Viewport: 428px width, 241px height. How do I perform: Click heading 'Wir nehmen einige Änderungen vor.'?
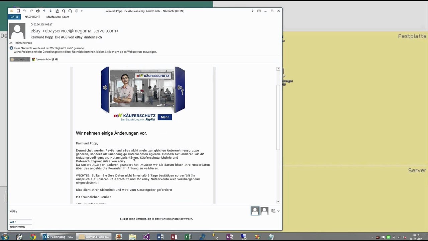click(x=111, y=133)
